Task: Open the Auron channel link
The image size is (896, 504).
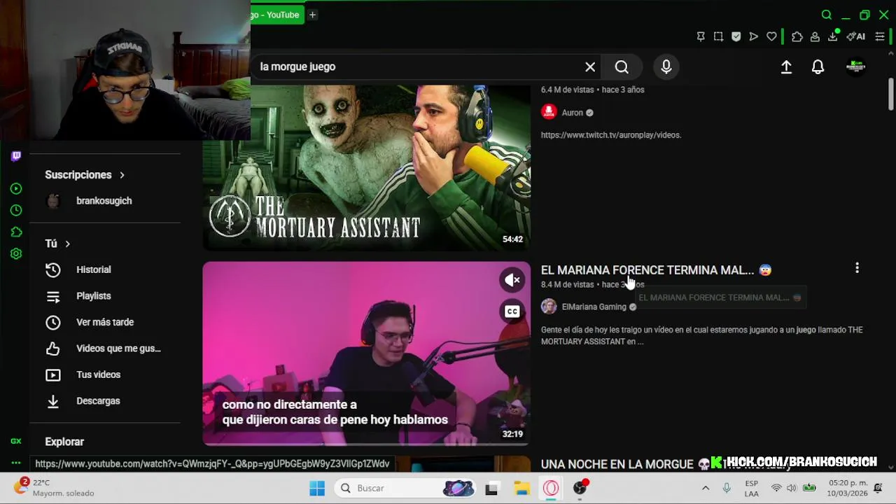Action: pos(572,113)
